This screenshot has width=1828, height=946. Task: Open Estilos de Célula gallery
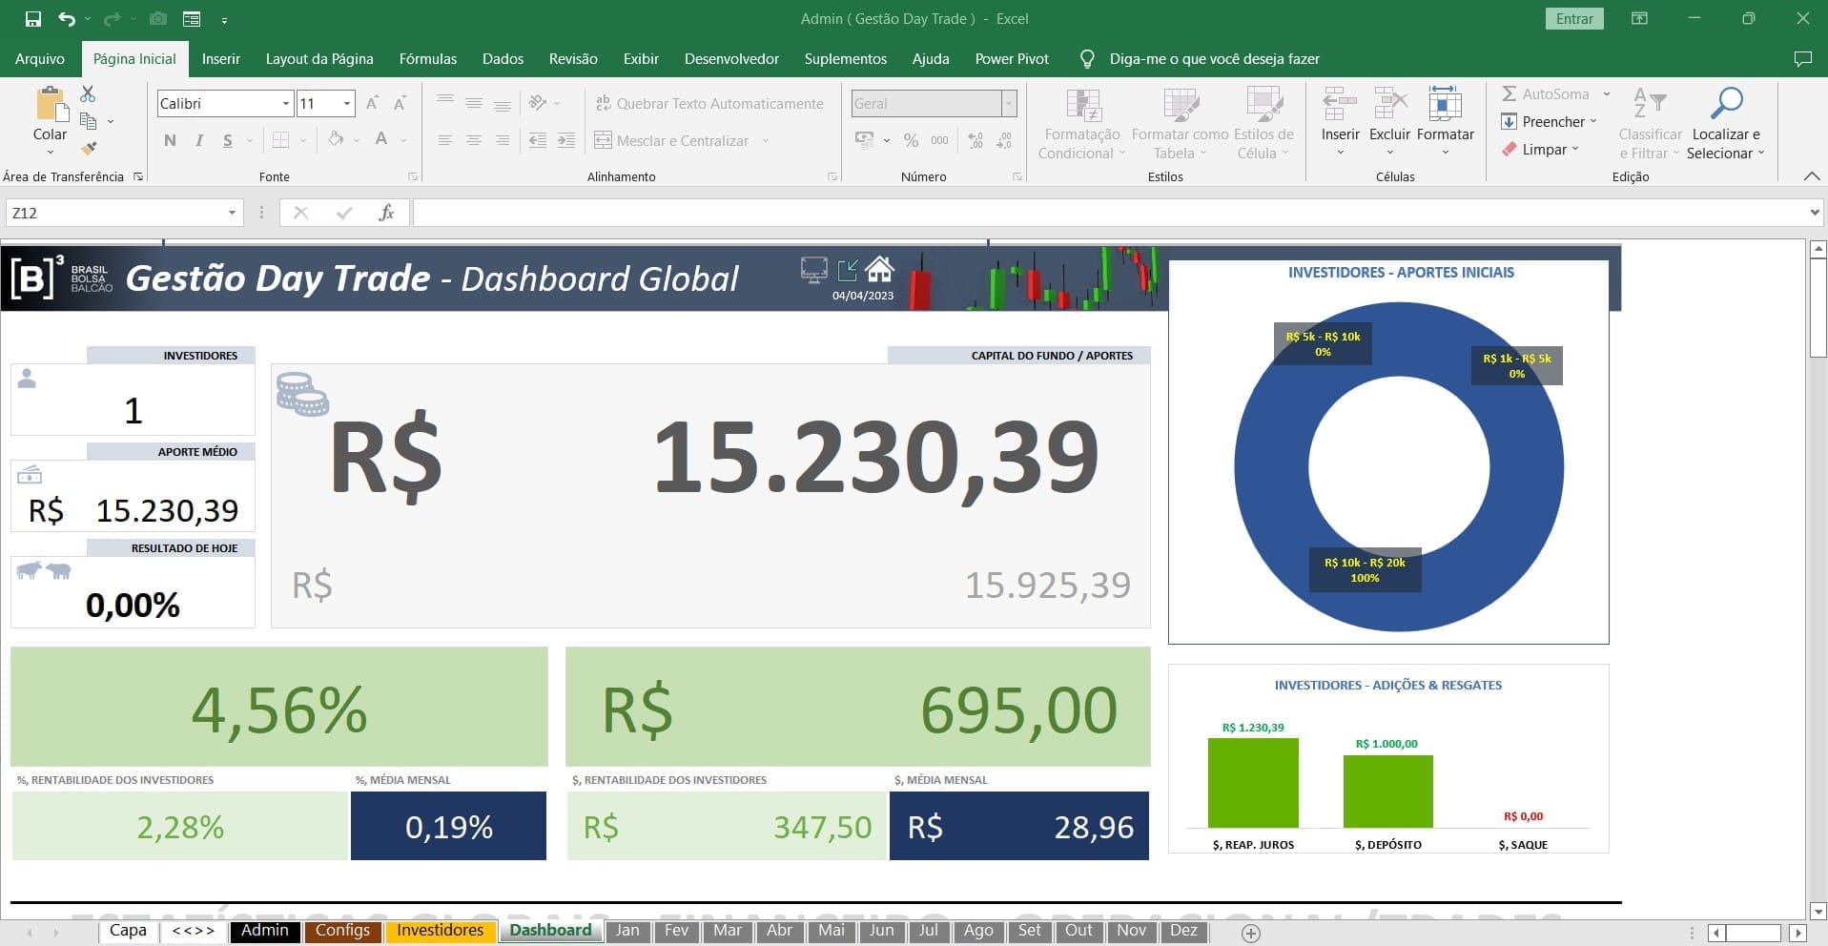(x=1263, y=124)
